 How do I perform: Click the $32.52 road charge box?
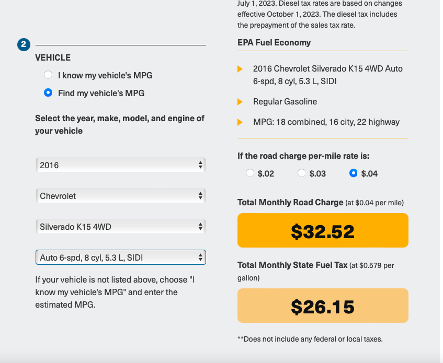tap(323, 230)
